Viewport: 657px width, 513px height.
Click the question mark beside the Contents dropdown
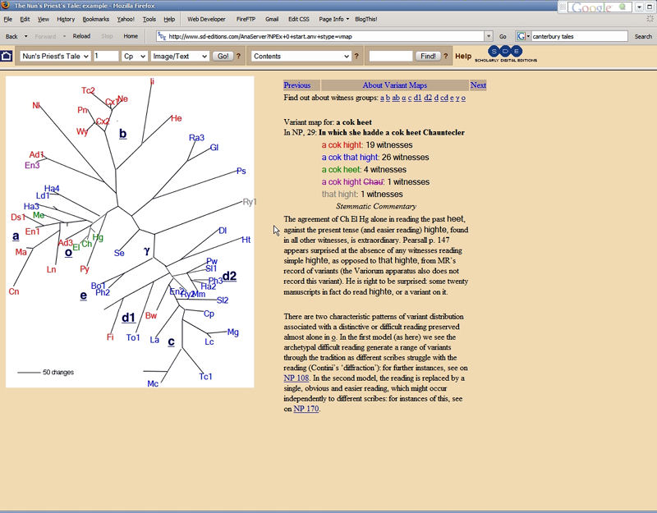point(356,57)
